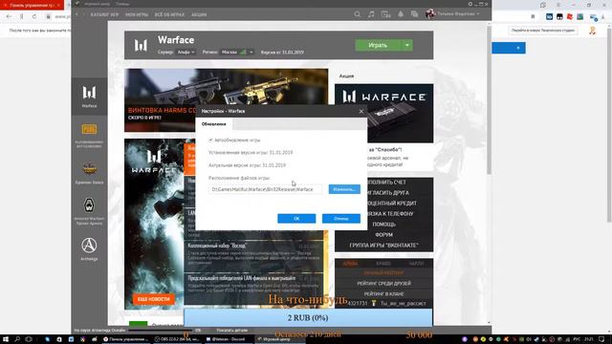This screenshot has height=344, width=612.
Task: Click the taskbar search icon
Action: pos(17,339)
